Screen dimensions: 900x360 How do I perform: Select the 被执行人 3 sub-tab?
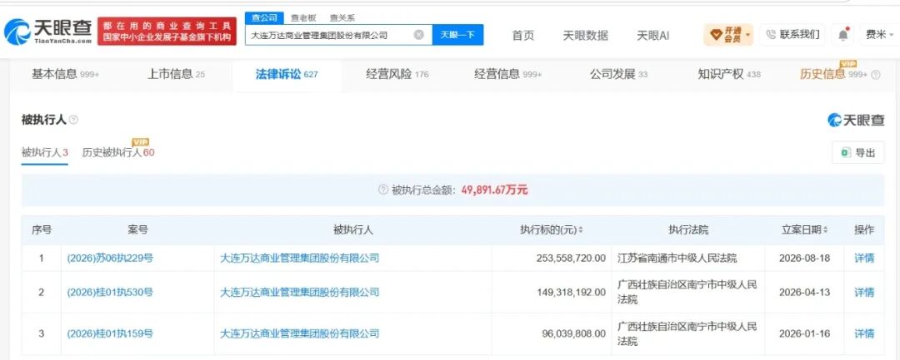pyautogui.click(x=45, y=153)
